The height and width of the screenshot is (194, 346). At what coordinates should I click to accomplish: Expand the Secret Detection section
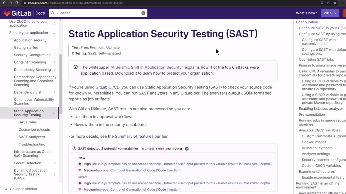pyautogui.click(x=55, y=163)
